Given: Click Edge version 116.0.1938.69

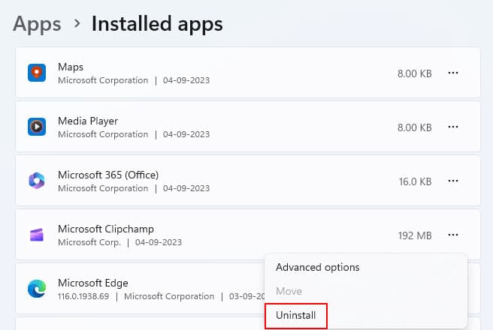Looking at the screenshot, I should pos(83,296).
